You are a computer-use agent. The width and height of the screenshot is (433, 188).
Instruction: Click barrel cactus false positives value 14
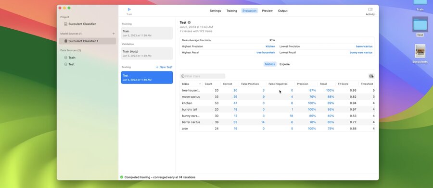pos(263,122)
